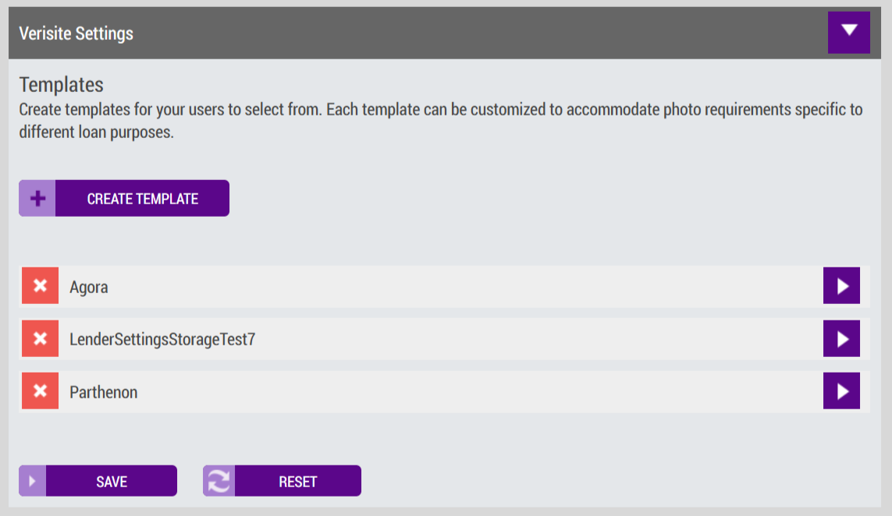Collapse the Verisite Settings panel arrow

pyautogui.click(x=849, y=33)
